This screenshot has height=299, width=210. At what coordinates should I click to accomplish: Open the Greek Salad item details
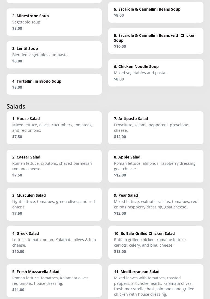click(54, 242)
